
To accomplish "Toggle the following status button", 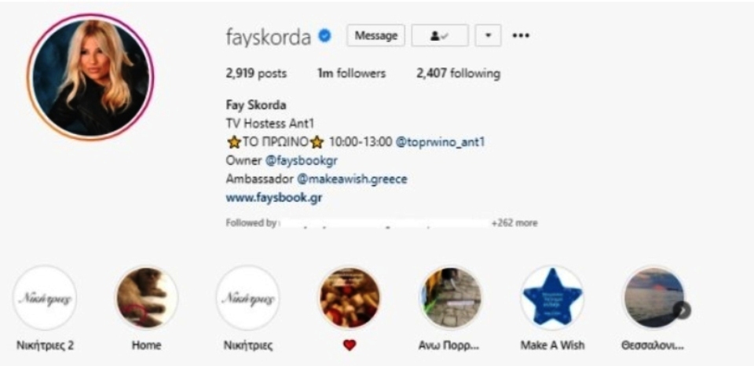I will 440,35.
